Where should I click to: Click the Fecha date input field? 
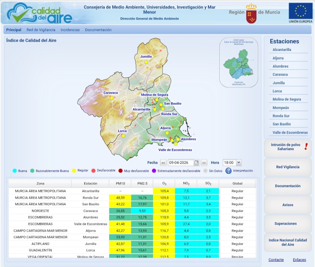181,163
